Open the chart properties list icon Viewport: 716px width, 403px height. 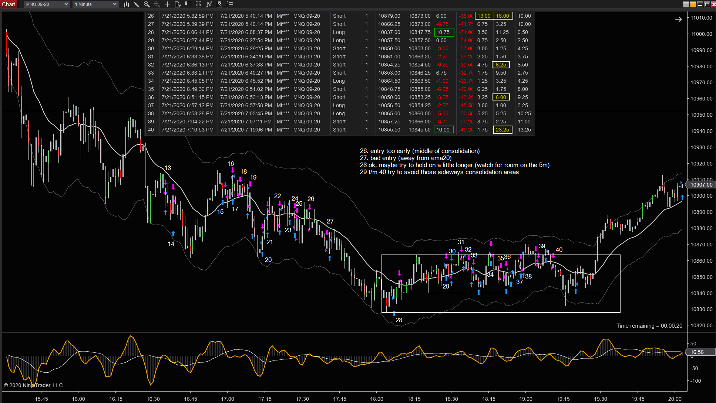(x=230, y=4)
